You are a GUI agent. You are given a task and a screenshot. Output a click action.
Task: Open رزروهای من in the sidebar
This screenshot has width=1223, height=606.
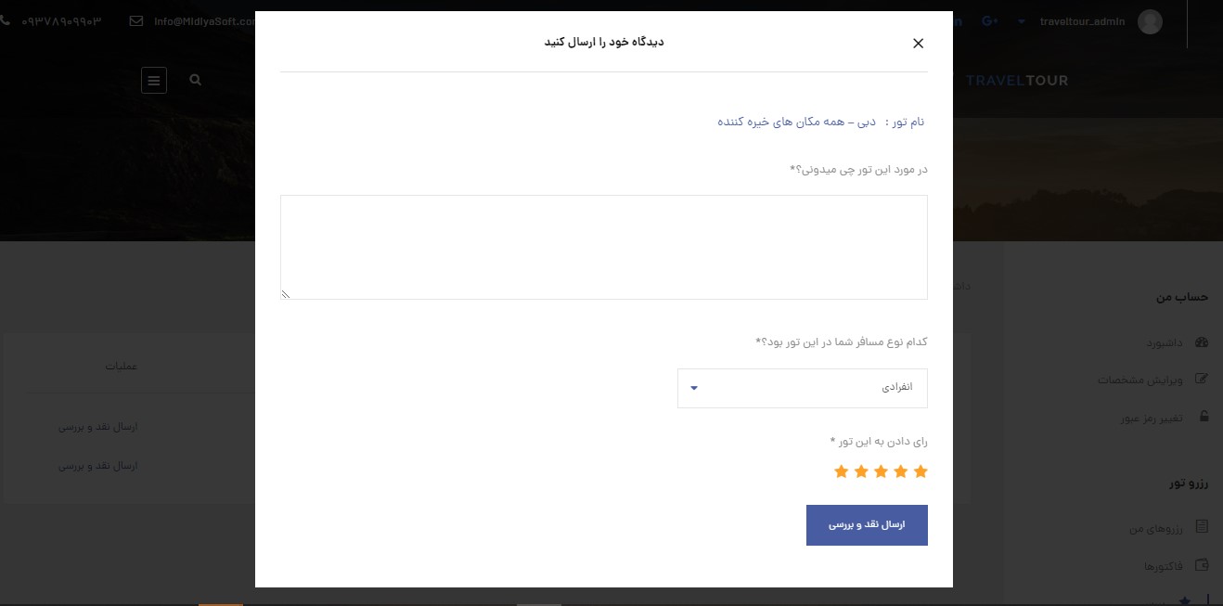coord(1157,528)
